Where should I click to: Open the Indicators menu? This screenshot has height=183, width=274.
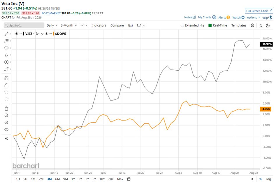tap(99, 25)
